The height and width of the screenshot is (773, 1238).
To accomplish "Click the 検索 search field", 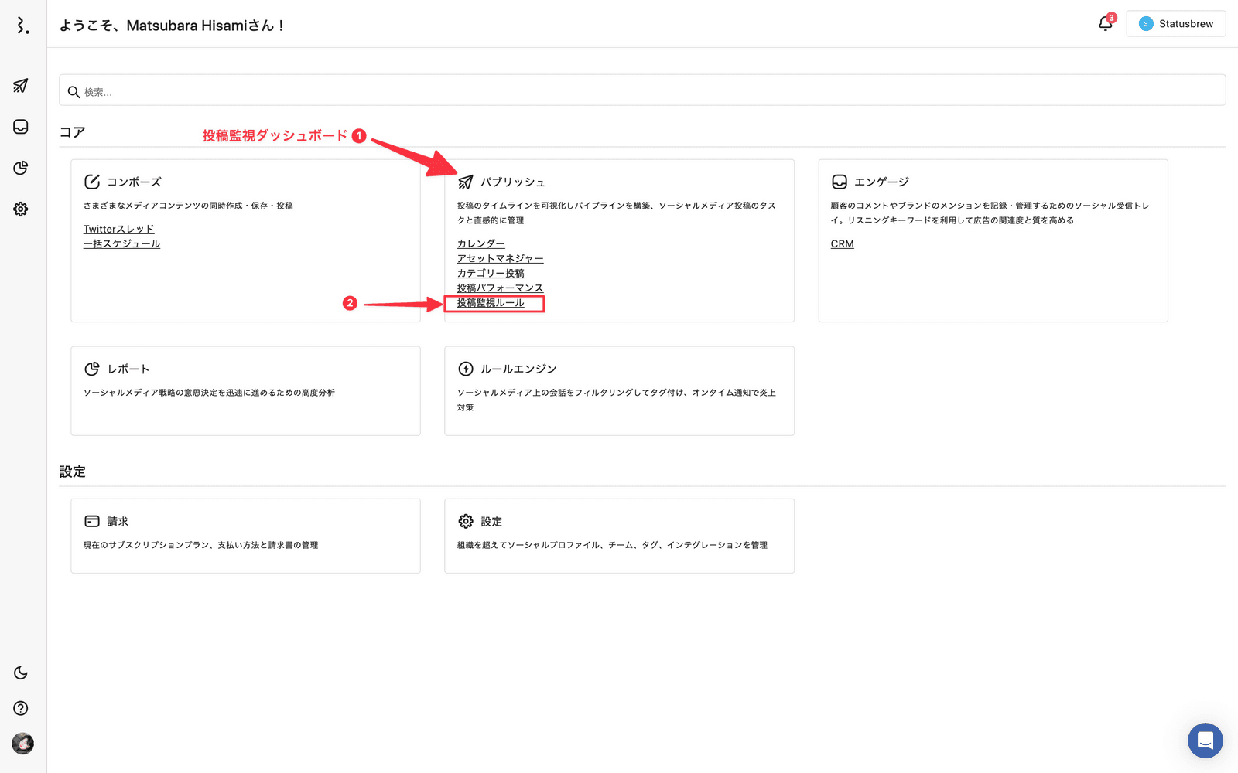I will point(642,91).
